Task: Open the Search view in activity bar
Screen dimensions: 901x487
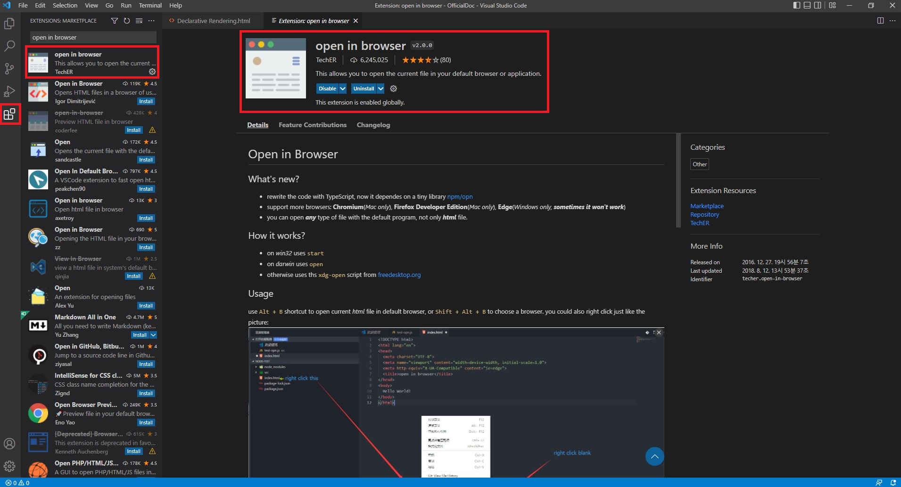Action: pos(9,46)
